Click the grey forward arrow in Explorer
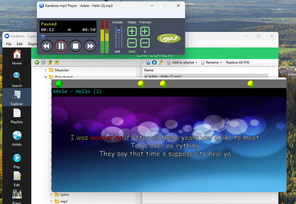Viewport: 296px width, 204px height. coord(43,62)
